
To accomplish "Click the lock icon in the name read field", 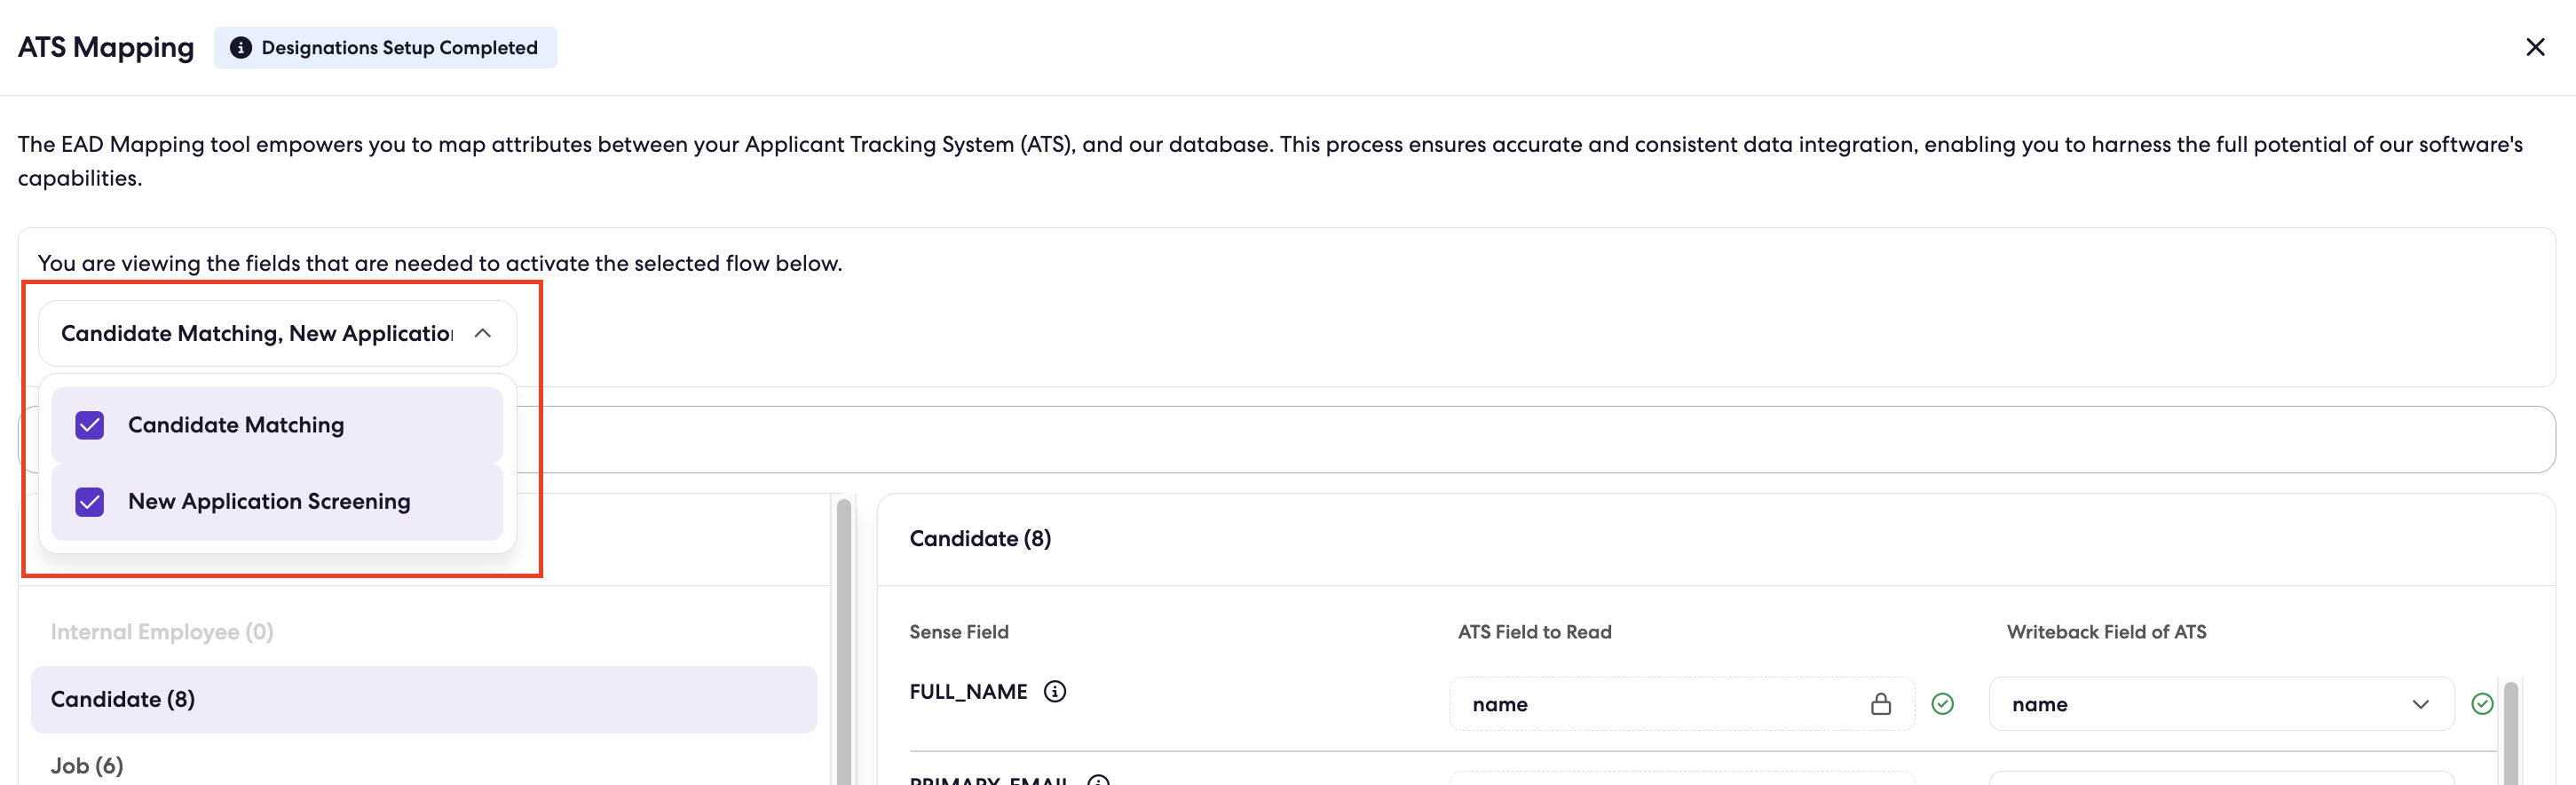I will pos(1880,704).
